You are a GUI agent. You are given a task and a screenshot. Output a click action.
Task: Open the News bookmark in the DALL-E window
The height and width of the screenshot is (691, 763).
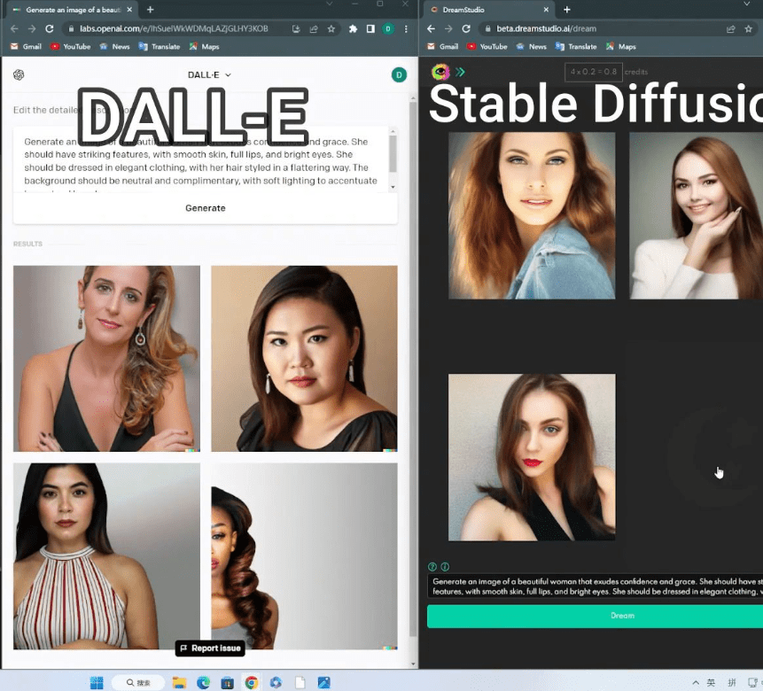tap(114, 47)
